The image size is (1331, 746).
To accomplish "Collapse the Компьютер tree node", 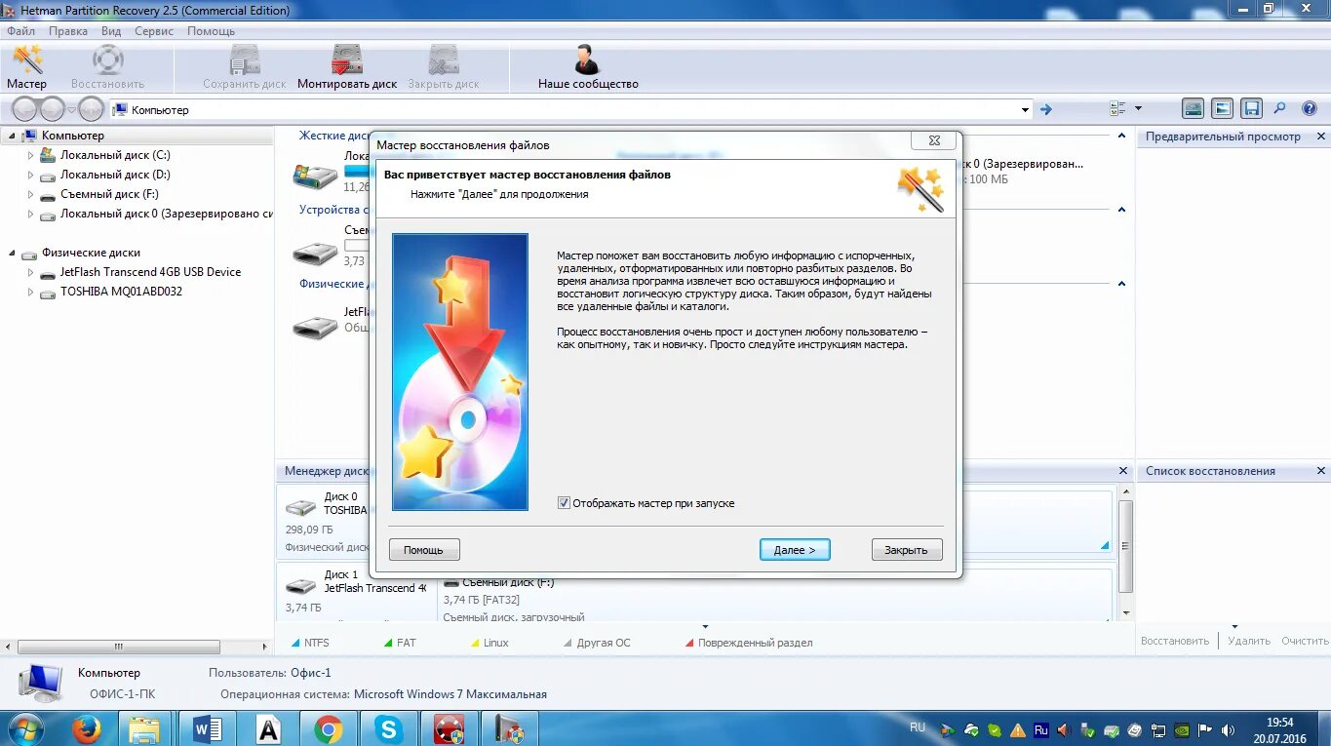I will tap(13, 136).
